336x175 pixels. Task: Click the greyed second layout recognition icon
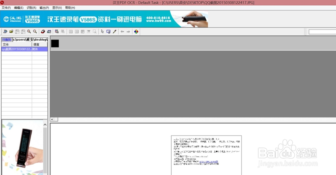pyautogui.click(x=63, y=31)
